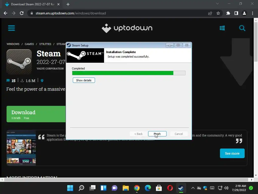The image size is (258, 194).
Task: Toggle Chrome side panel icon
Action: (236, 13)
